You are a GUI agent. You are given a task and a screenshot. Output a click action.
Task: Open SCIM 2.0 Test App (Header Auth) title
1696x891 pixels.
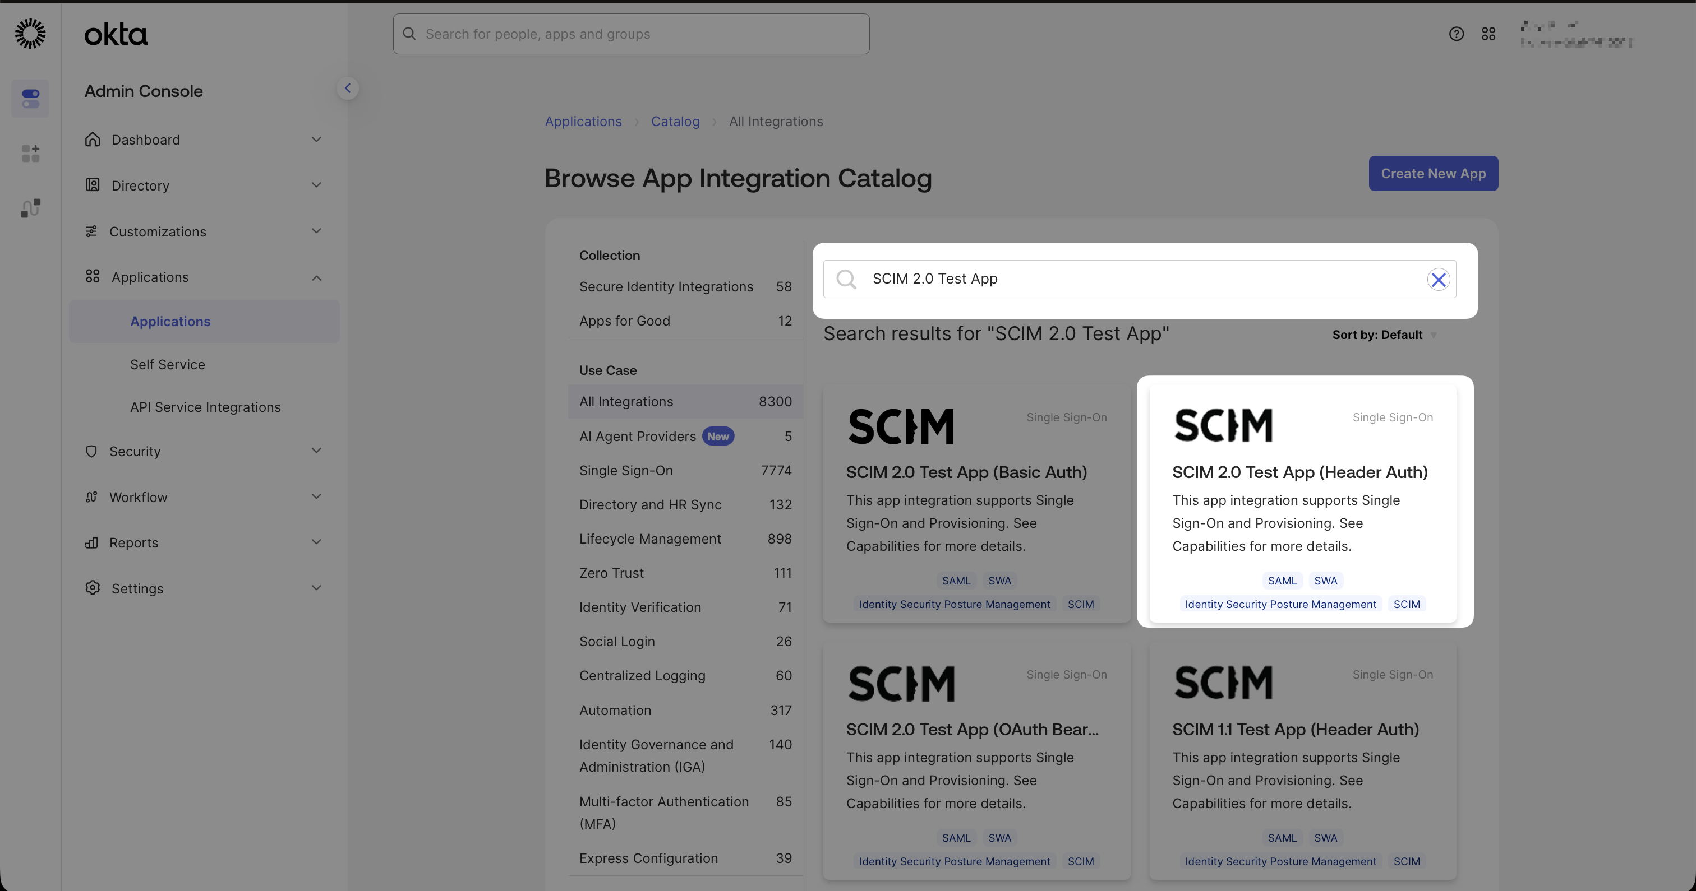pyautogui.click(x=1299, y=472)
